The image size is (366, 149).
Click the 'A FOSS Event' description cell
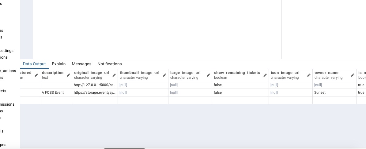point(56,93)
